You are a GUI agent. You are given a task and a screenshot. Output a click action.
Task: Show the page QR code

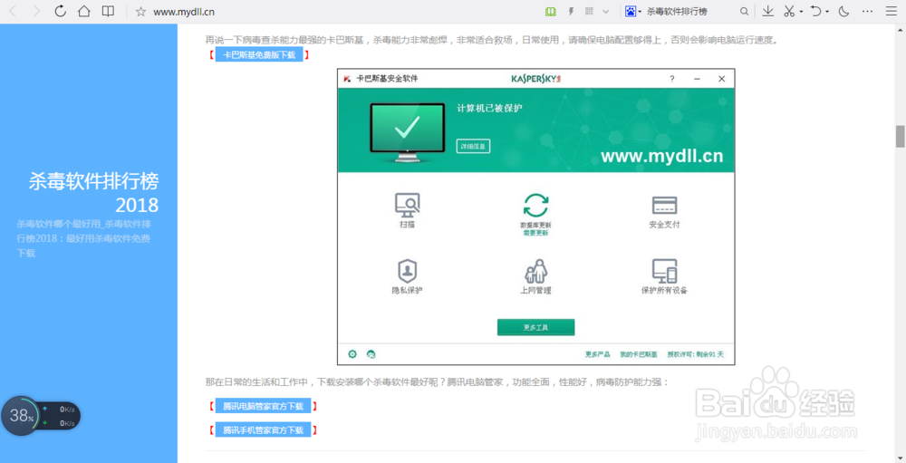[590, 11]
